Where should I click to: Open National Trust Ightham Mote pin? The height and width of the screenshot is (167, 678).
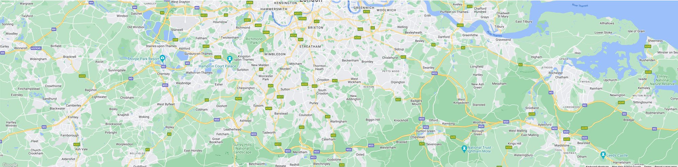pyautogui.click(x=464, y=148)
